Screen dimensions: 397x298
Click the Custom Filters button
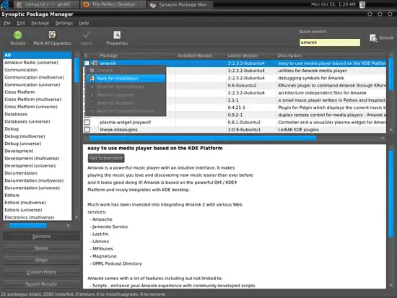coord(41,272)
